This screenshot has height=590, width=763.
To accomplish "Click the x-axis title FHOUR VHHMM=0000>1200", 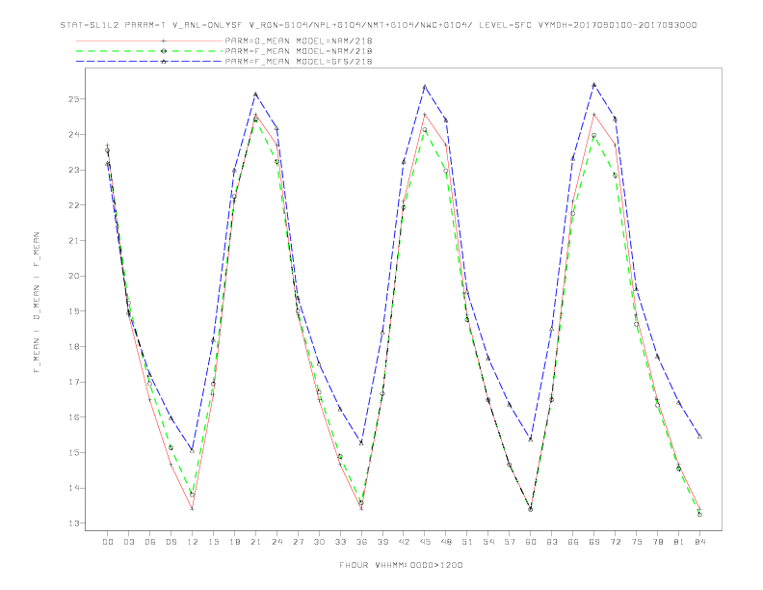I will pyautogui.click(x=401, y=565).
